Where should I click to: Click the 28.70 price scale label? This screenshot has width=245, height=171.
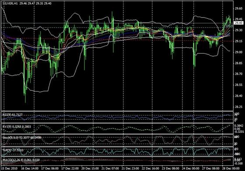tap(238, 74)
